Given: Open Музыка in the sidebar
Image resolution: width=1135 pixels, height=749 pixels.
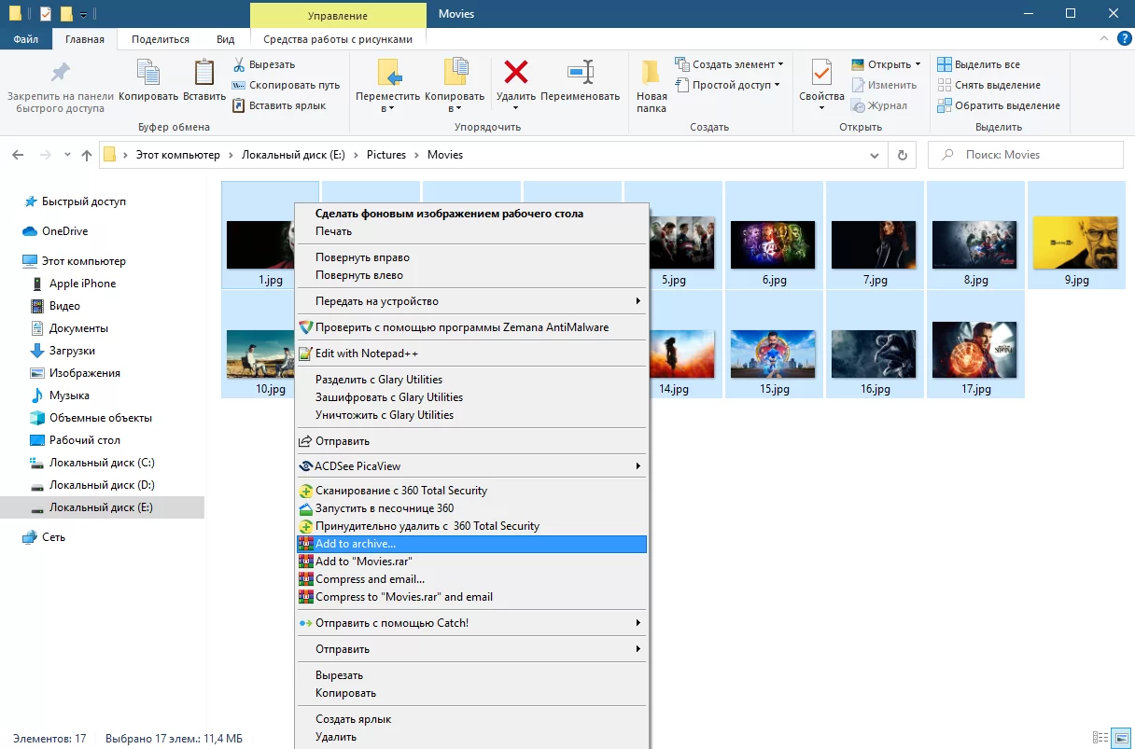Looking at the screenshot, I should pyautogui.click(x=61, y=395).
